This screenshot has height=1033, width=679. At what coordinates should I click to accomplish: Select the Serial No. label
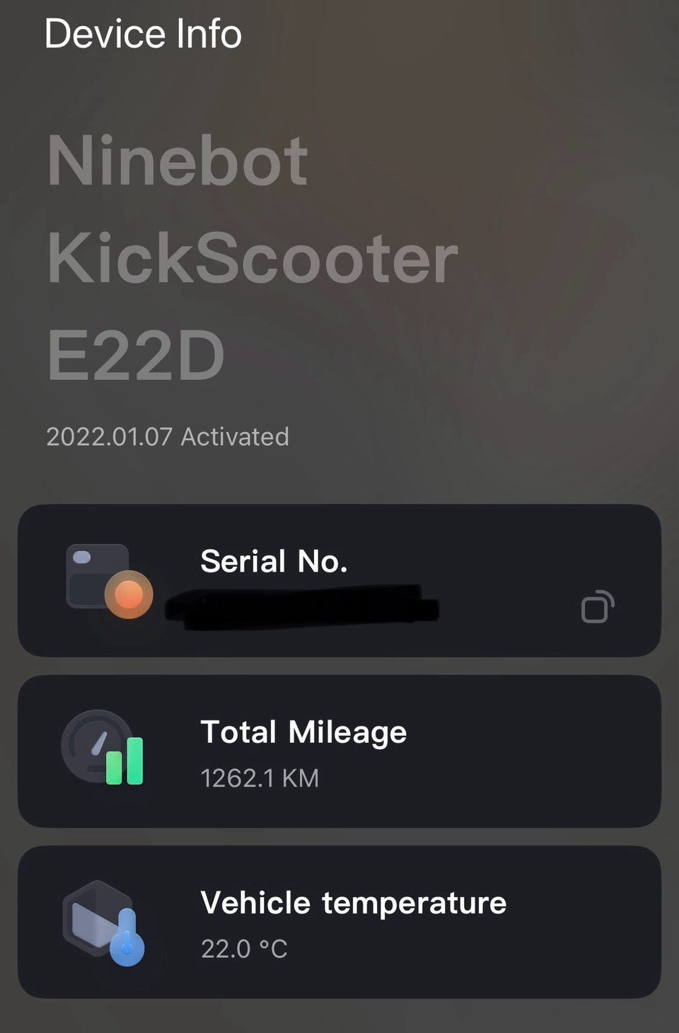[x=274, y=561]
